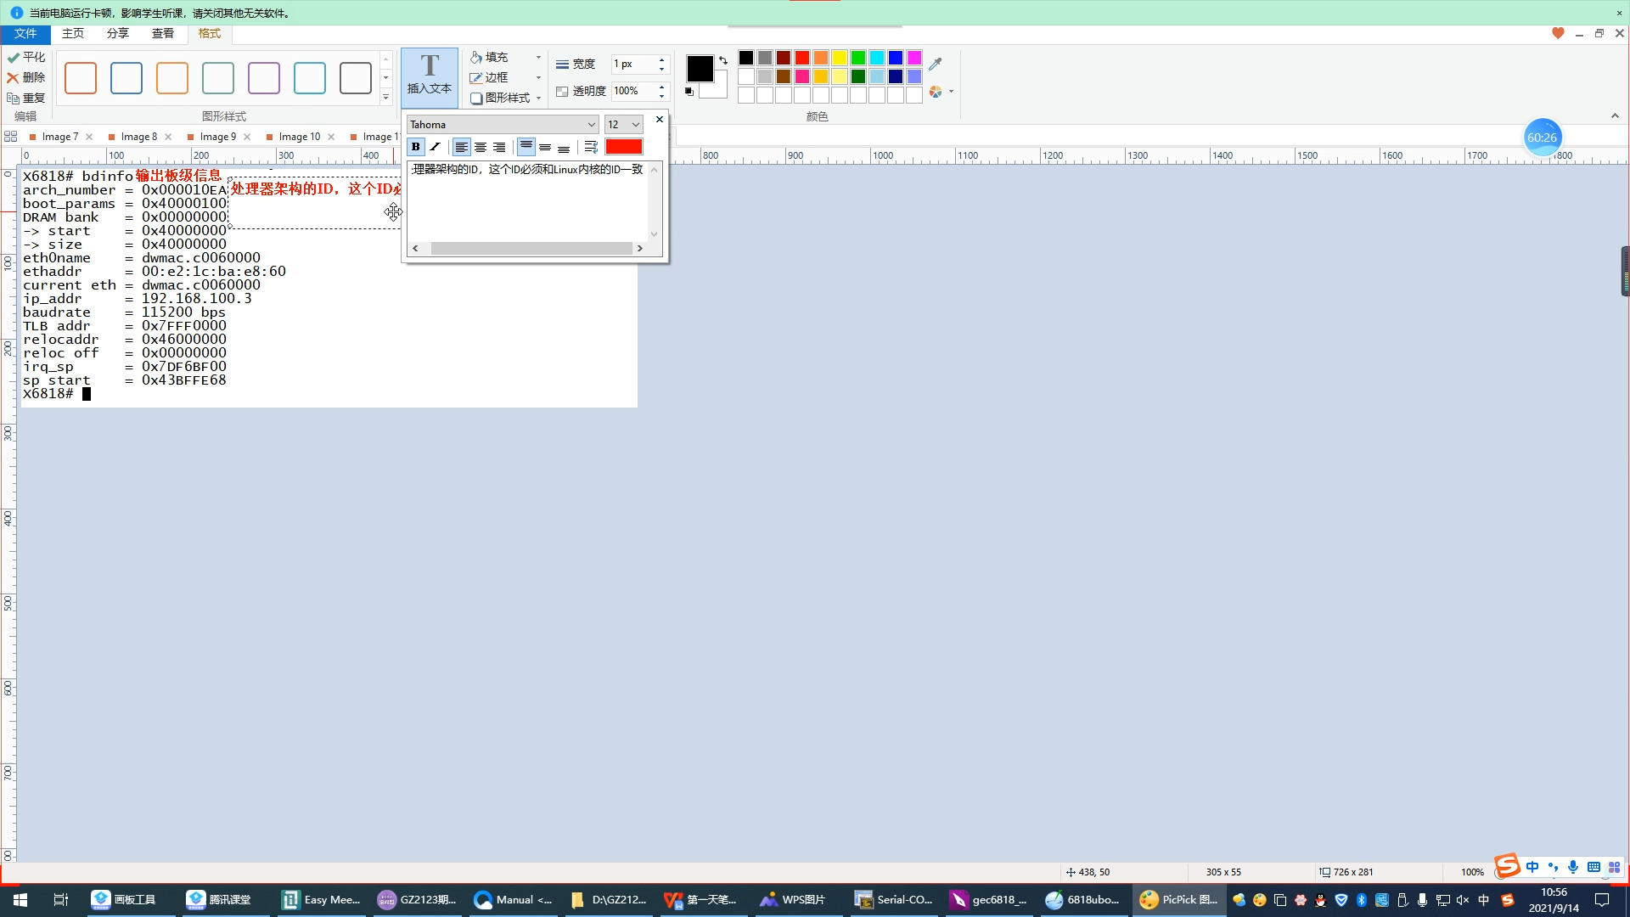The height and width of the screenshot is (917, 1630).
Task: Decrease the opacity (透明度) stepper
Action: click(661, 95)
